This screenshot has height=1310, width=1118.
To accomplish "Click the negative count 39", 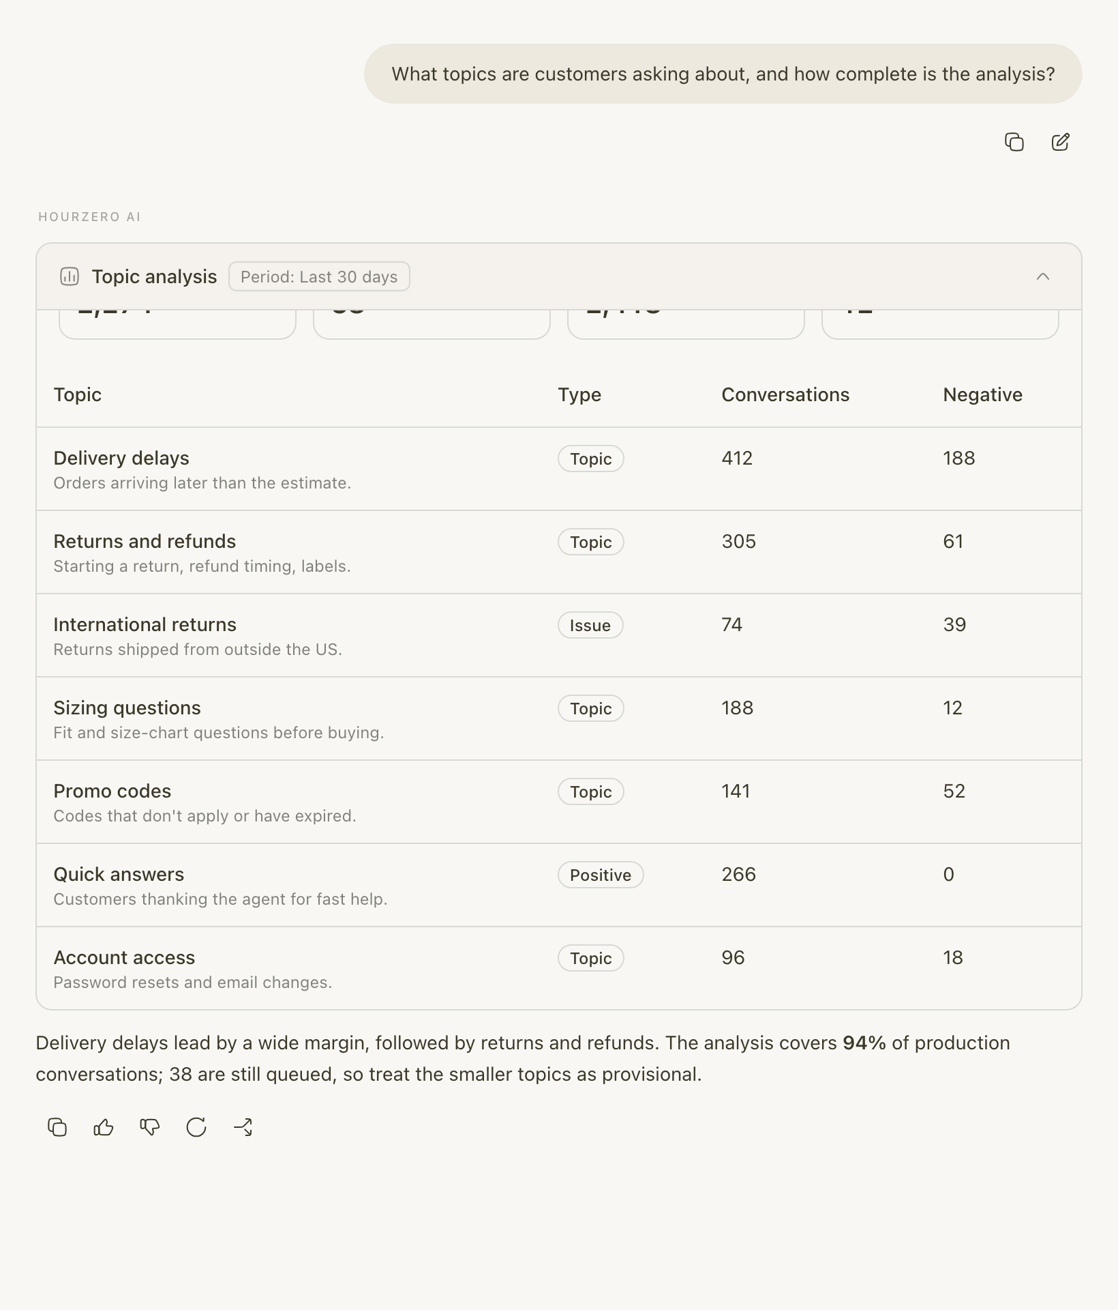I will tap(954, 625).
